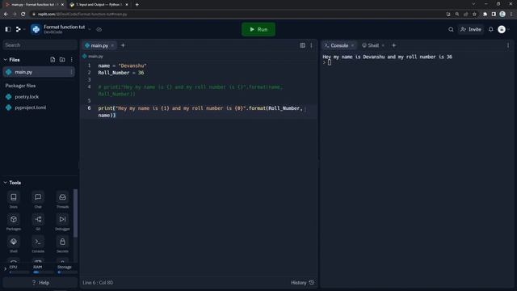Switch to the Console tab
Viewport: 517px width, 291px height.
[339, 45]
